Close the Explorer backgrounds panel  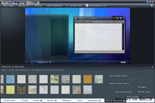click(152, 67)
